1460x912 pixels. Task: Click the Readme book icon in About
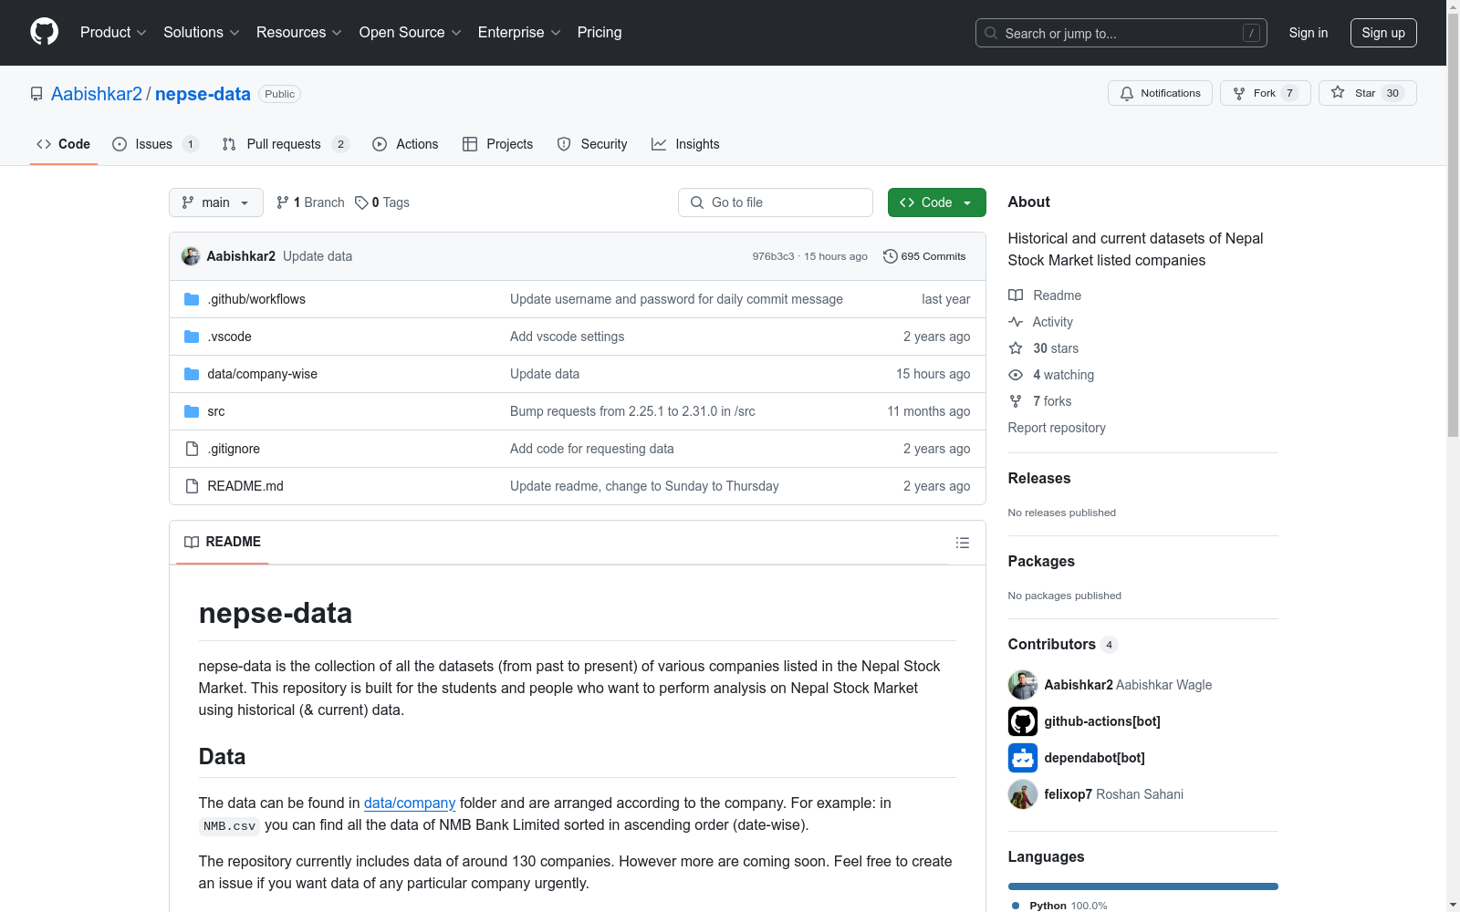(1016, 295)
